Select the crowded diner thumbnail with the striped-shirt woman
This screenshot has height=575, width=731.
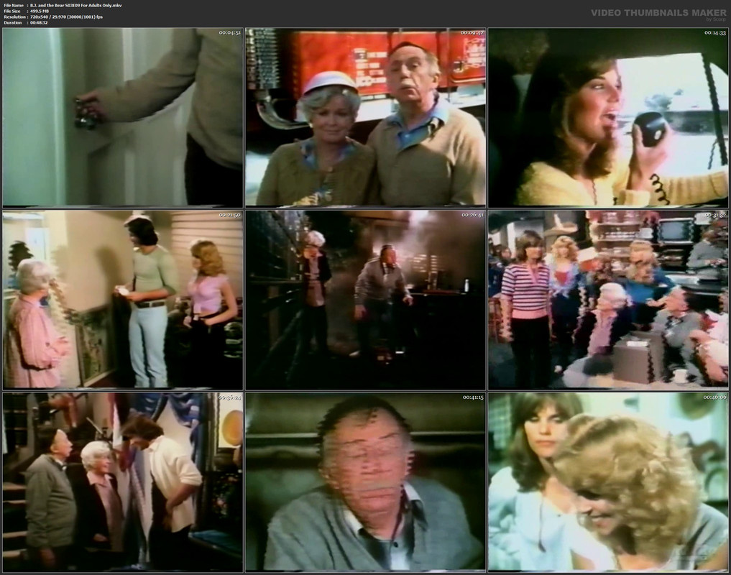click(x=608, y=300)
